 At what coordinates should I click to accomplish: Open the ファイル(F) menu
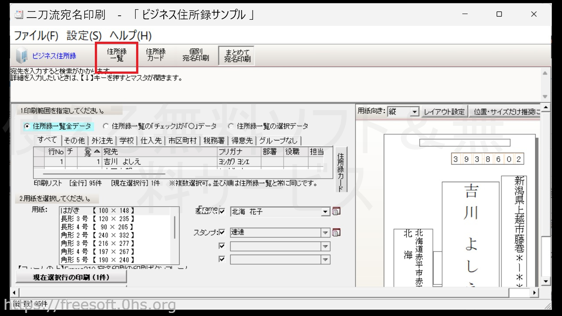tap(36, 36)
